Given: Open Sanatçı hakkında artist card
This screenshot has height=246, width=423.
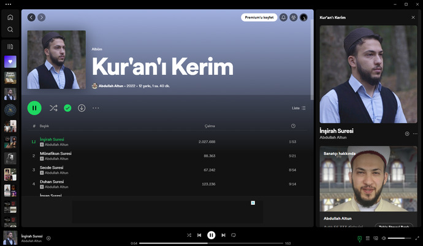Looking at the screenshot, I should (368, 186).
